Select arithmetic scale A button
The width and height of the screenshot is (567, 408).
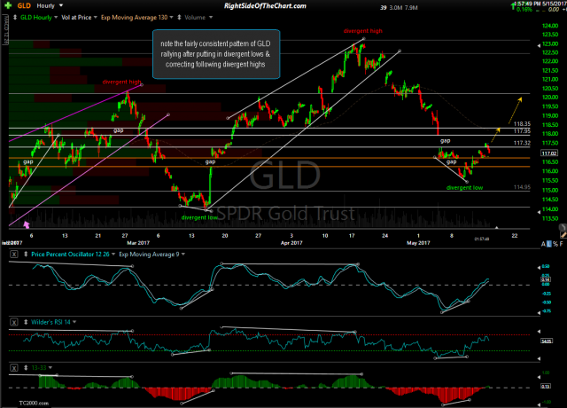coord(543,244)
